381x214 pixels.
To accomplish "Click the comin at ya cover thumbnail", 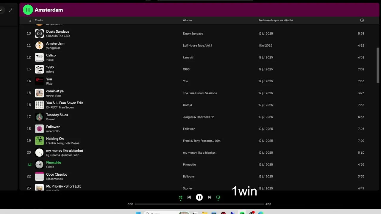I will [39, 93].
